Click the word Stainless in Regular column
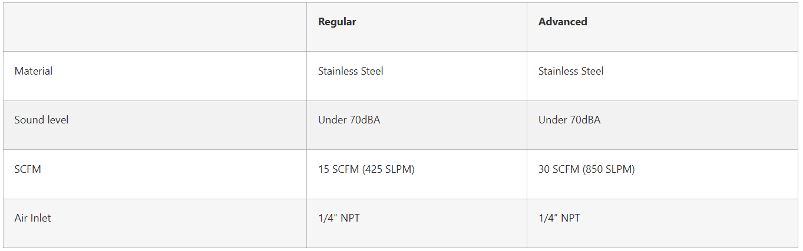This screenshot has height=251, width=803. 338,71
